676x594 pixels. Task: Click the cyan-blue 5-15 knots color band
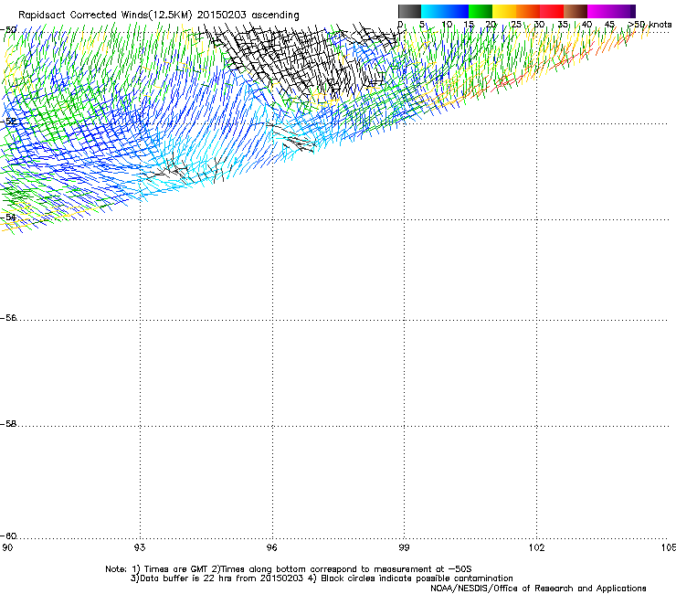point(445,11)
